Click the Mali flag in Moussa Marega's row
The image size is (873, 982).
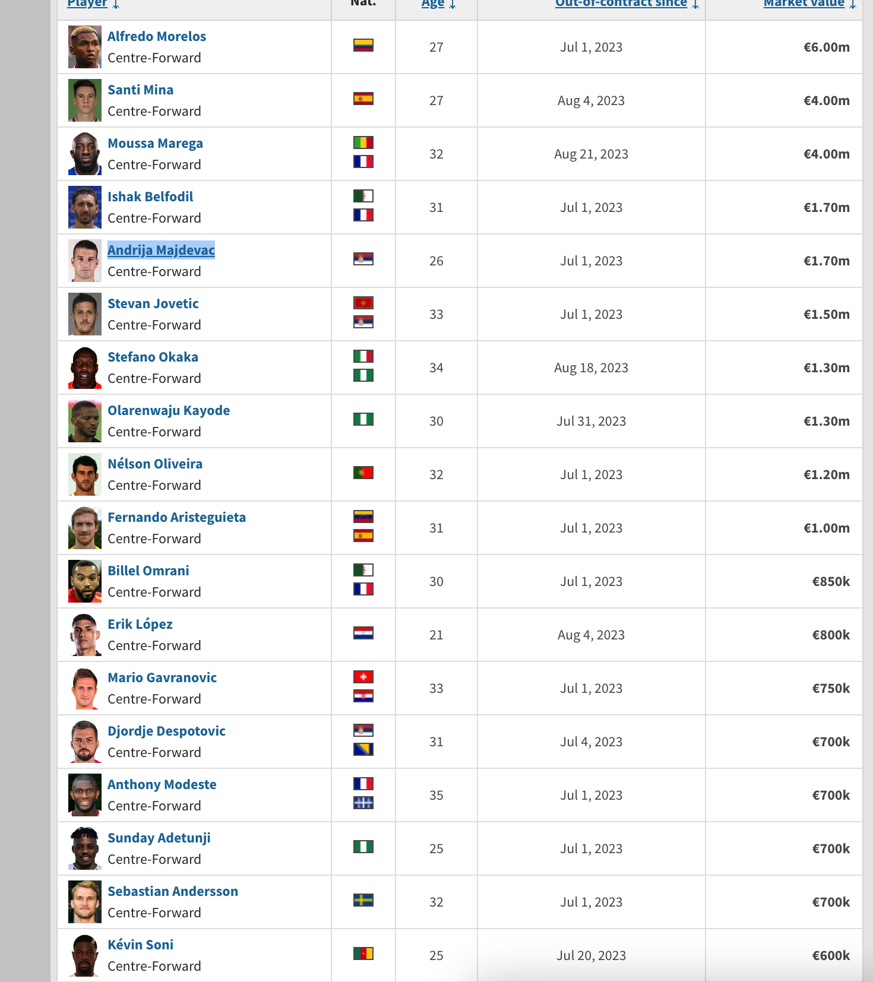[x=363, y=142]
